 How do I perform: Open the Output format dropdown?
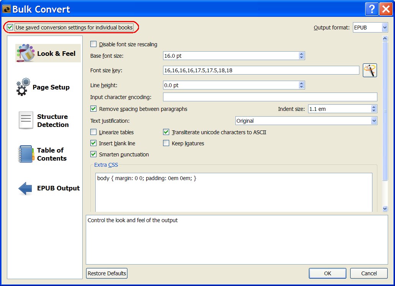point(370,28)
